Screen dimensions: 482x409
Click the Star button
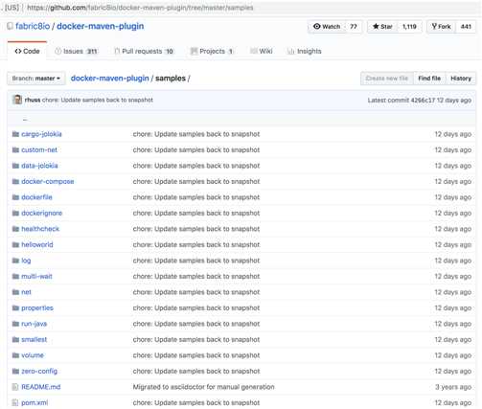[x=382, y=27]
